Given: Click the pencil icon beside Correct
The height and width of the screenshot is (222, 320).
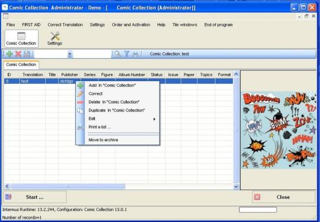Looking at the screenshot, I should tap(80, 94).
